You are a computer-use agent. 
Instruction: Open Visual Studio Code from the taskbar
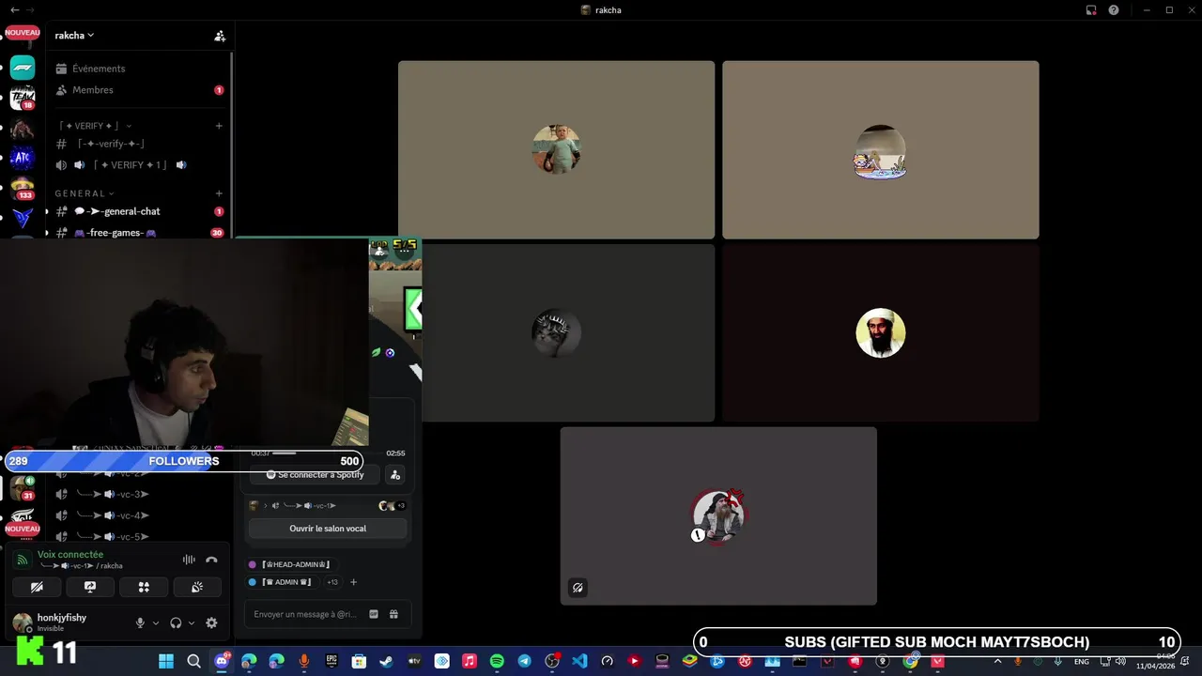click(579, 661)
